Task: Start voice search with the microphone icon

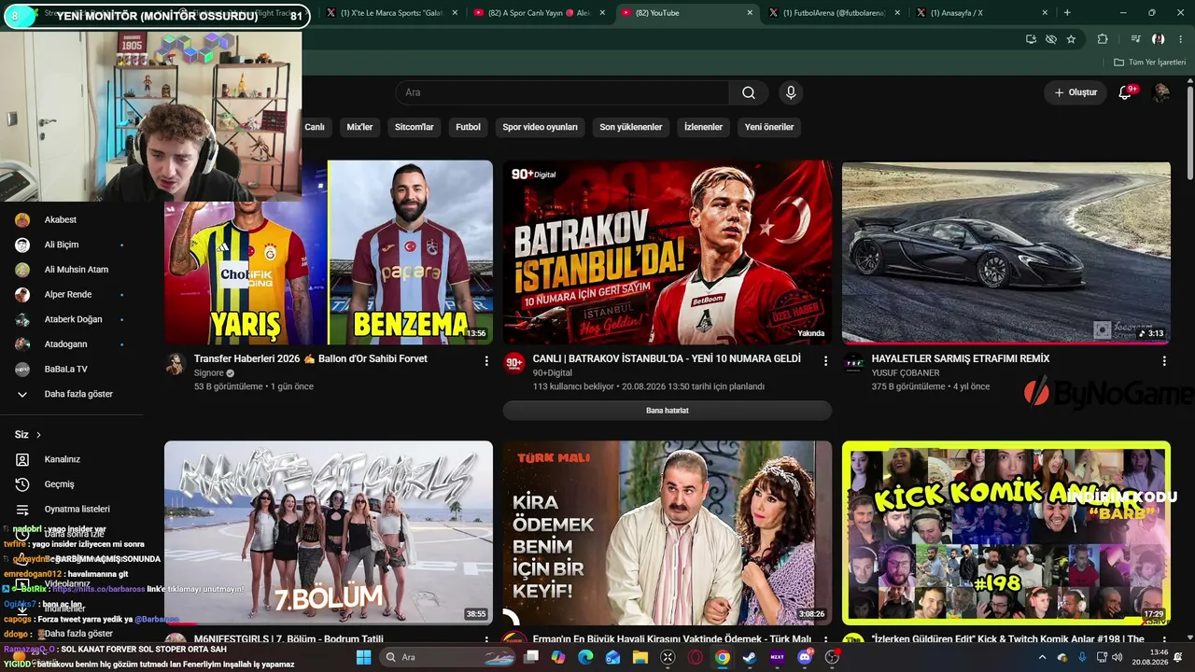Action: pos(791,92)
